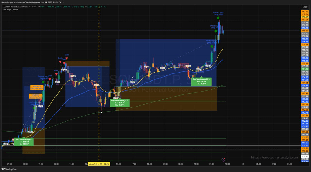Click the 12:00 time axis label

pos(56,164)
